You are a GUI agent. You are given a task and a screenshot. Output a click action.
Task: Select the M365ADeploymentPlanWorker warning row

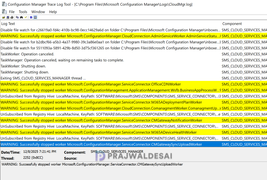coord(133,102)
